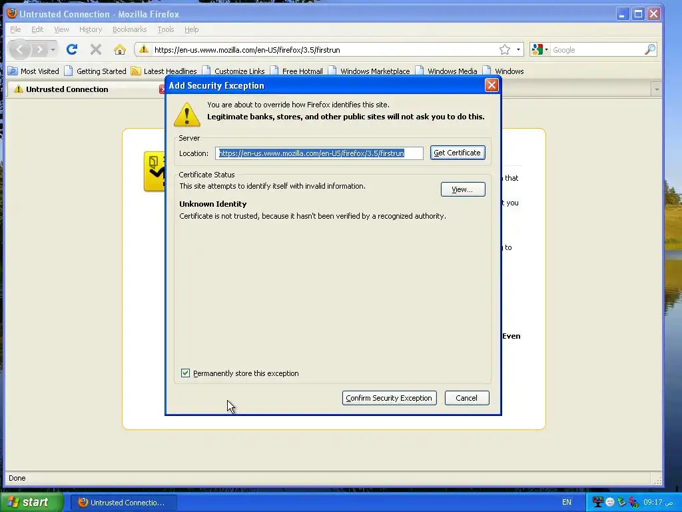Bookmark this page with the star icon

[505, 49]
